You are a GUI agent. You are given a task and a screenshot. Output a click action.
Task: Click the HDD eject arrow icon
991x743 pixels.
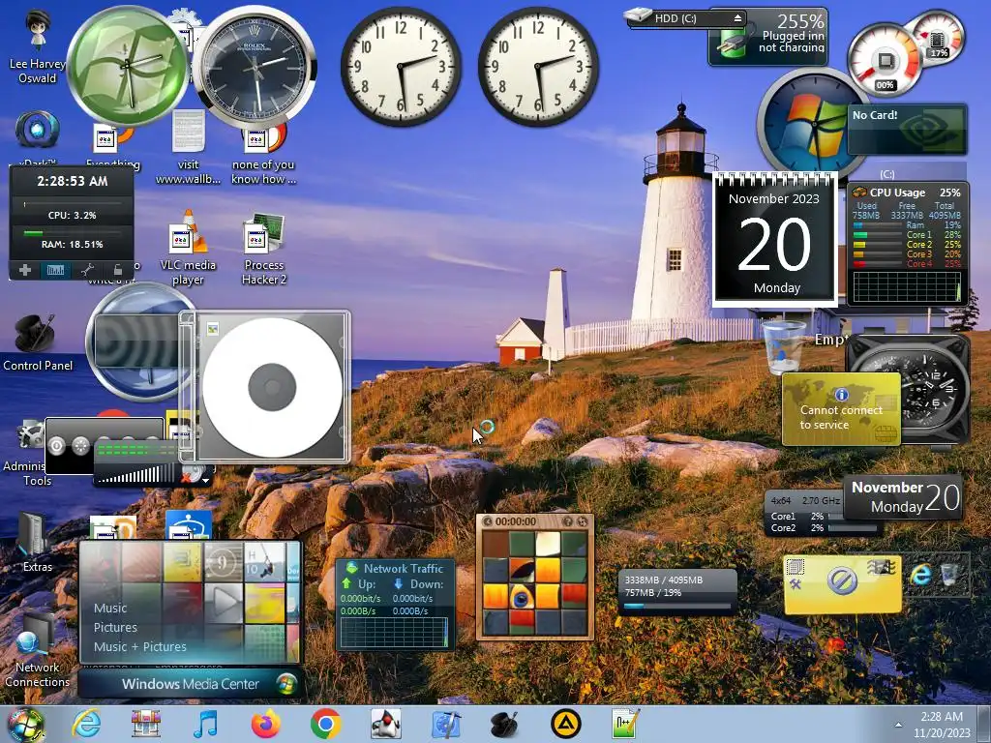(737, 18)
